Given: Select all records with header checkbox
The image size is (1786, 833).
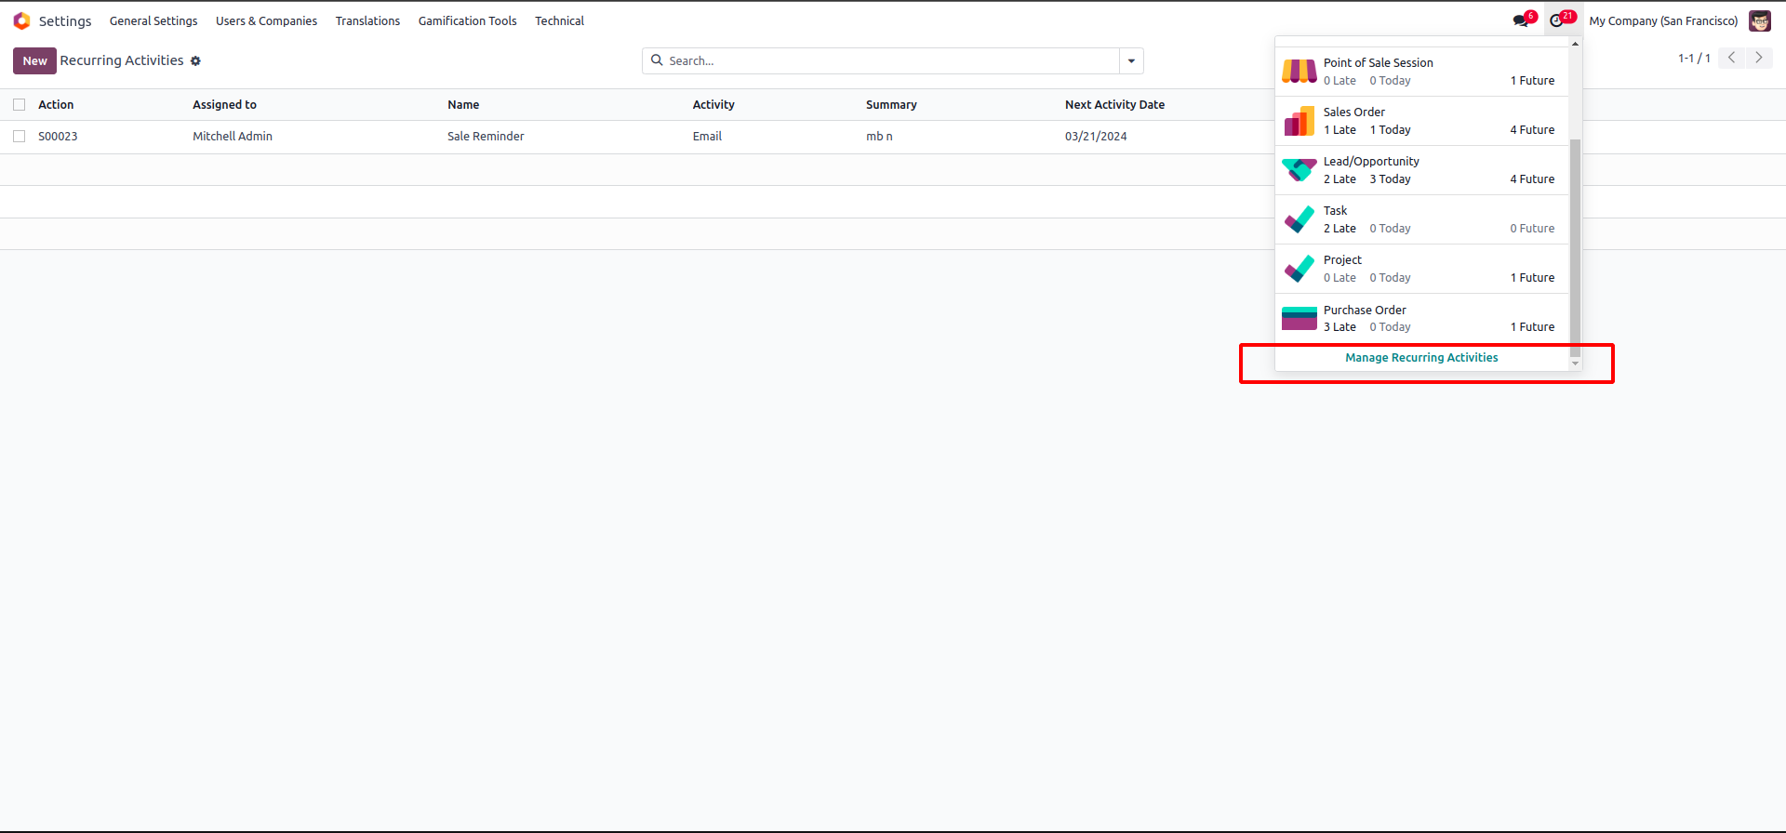Looking at the screenshot, I should [19, 105].
